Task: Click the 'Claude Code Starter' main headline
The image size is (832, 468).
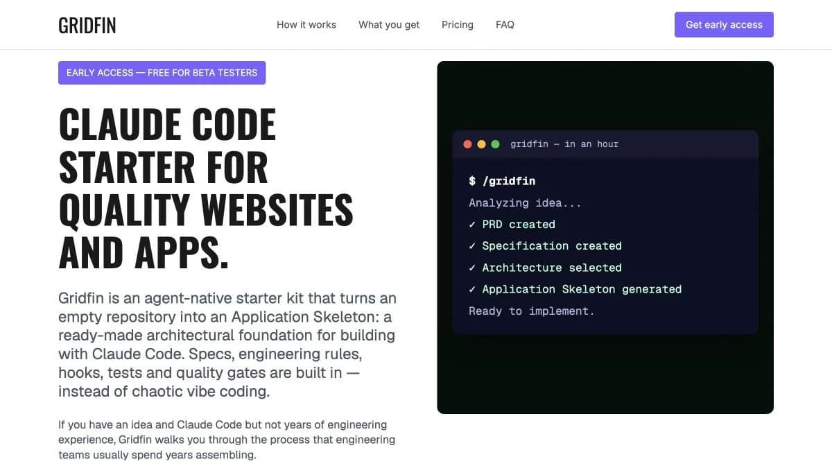Action: [206, 189]
